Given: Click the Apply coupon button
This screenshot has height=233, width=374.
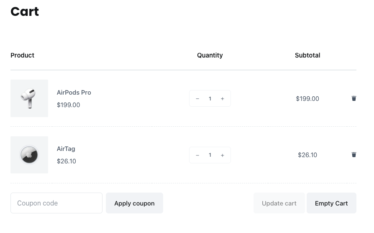Looking at the screenshot, I should [135, 203].
